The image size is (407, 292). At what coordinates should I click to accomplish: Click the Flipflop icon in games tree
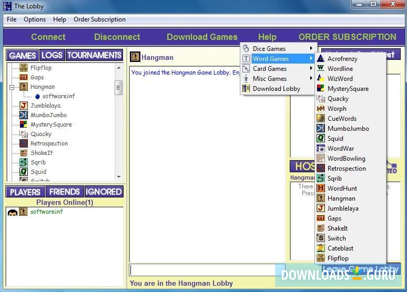tap(23, 68)
